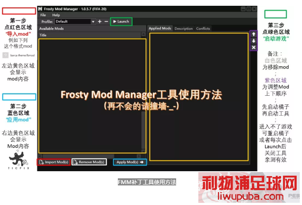Click the Remove Mod(s) button
This screenshot has width=302, height=205.
89,162
